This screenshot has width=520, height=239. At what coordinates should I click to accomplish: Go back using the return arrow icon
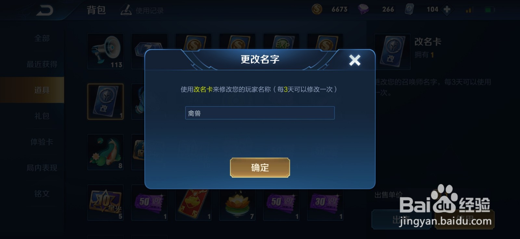pos(45,10)
